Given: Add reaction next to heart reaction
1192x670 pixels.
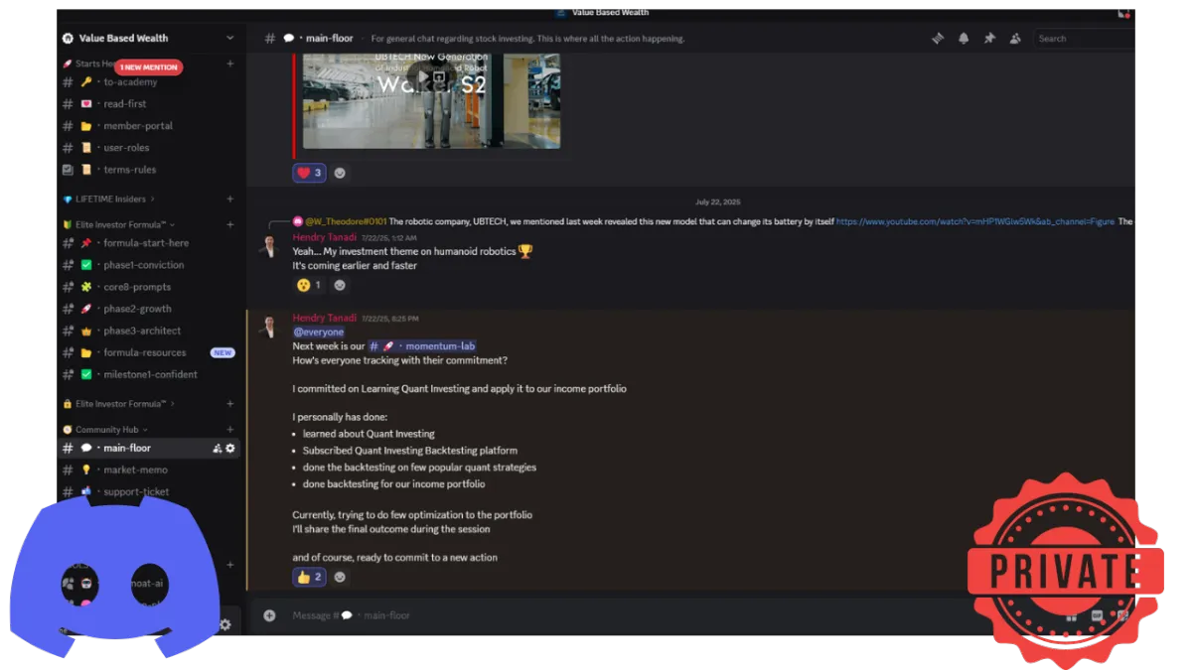Looking at the screenshot, I should click(340, 173).
